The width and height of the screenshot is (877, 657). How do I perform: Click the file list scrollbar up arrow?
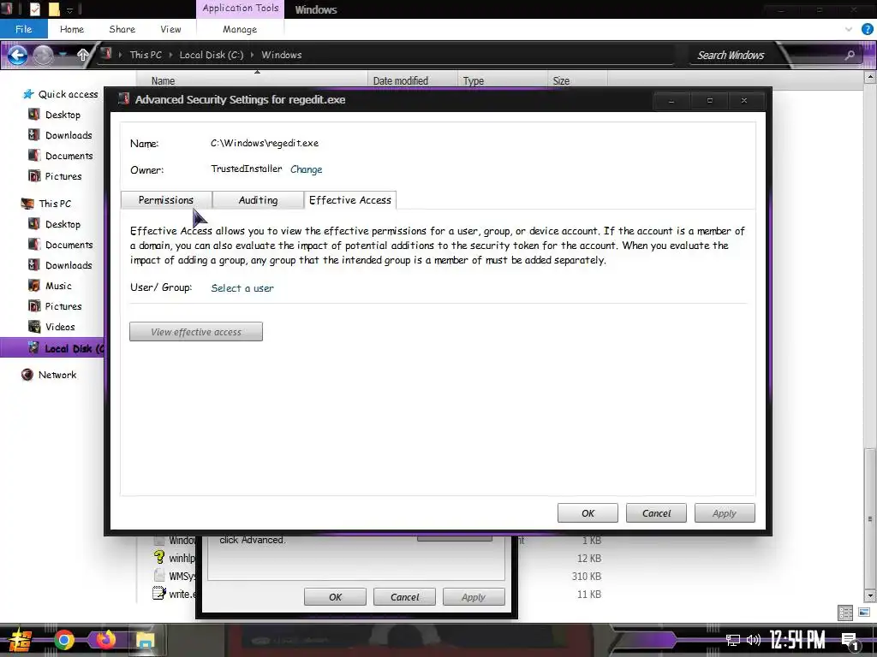(x=870, y=78)
